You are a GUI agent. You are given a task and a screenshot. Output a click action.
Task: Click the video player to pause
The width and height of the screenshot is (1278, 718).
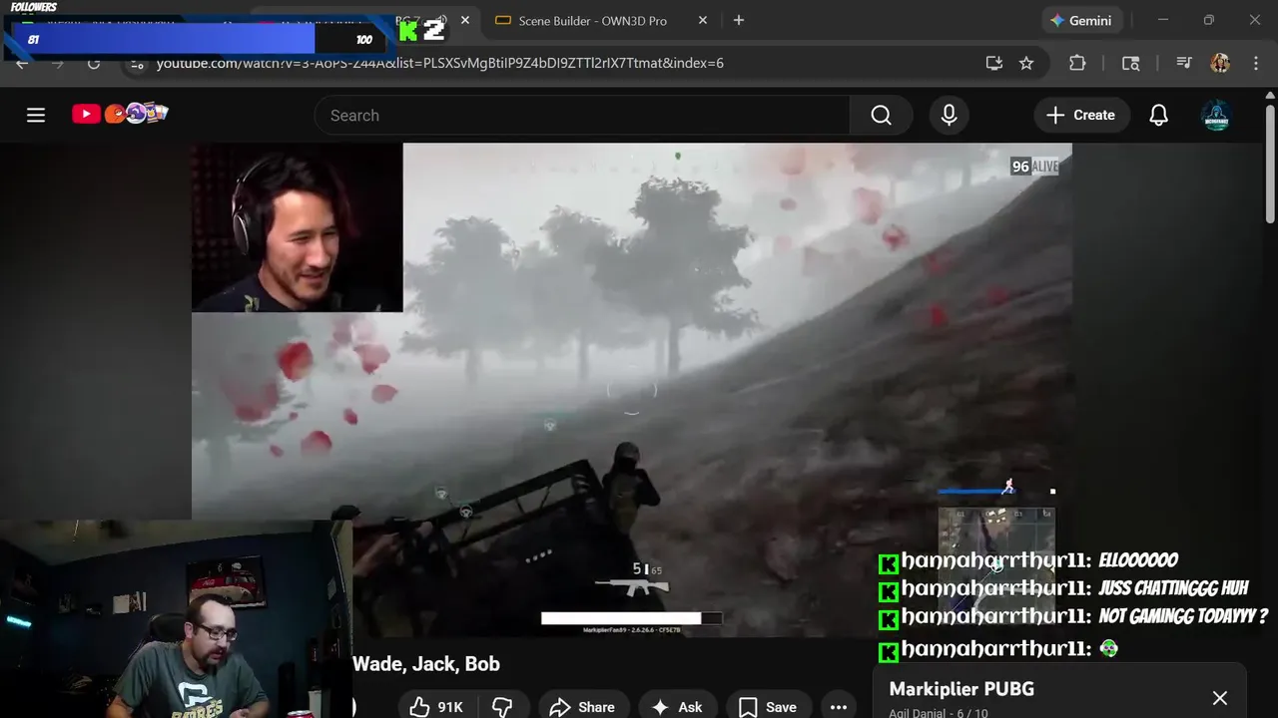point(632,389)
